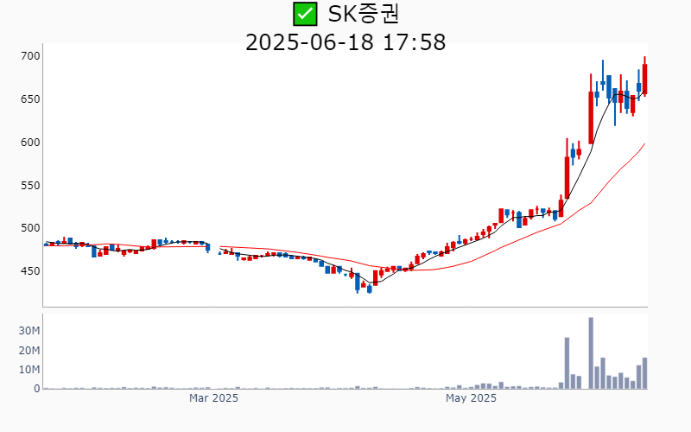Click the green checkmark icon beside SK증권

(305, 14)
